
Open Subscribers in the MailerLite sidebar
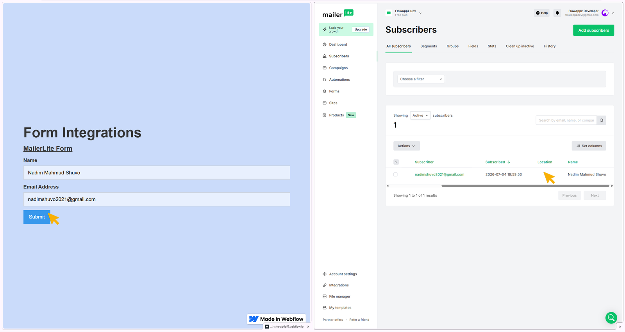coord(339,56)
